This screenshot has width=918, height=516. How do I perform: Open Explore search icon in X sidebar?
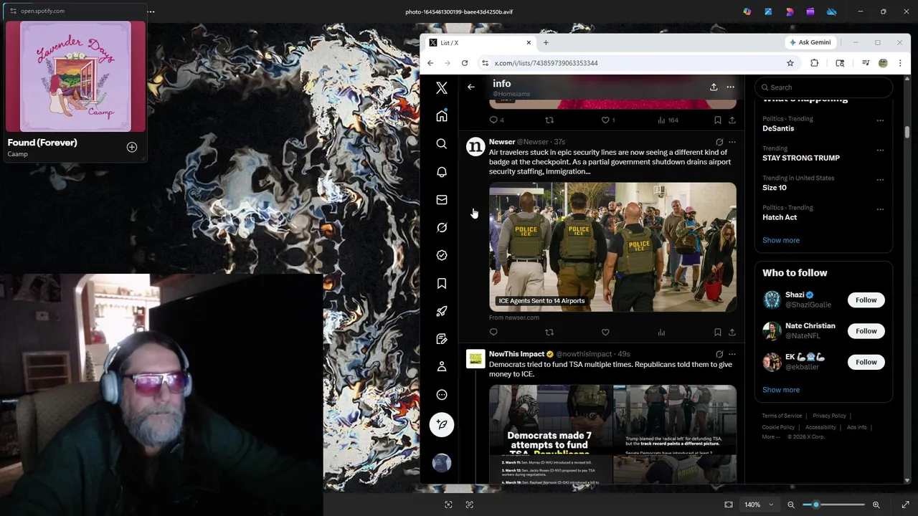click(442, 144)
